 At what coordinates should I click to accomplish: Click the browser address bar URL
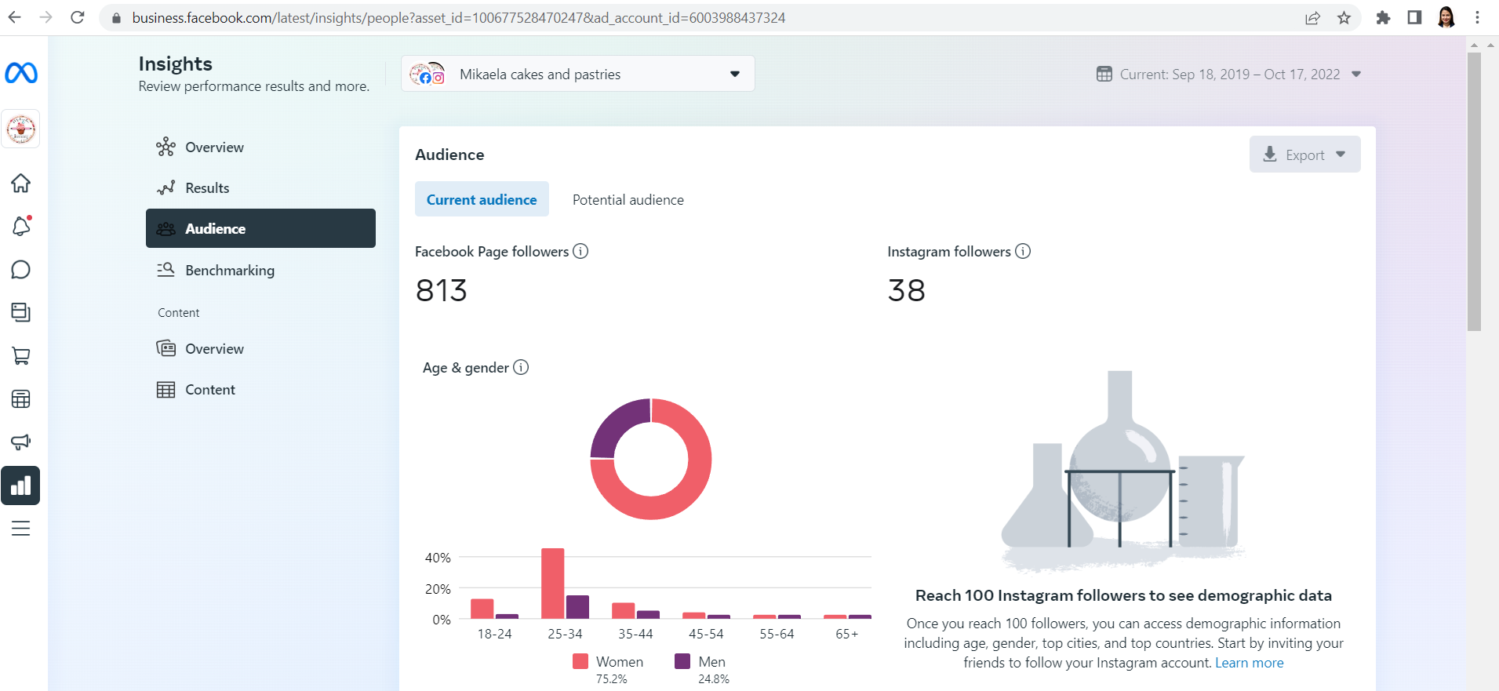click(458, 18)
